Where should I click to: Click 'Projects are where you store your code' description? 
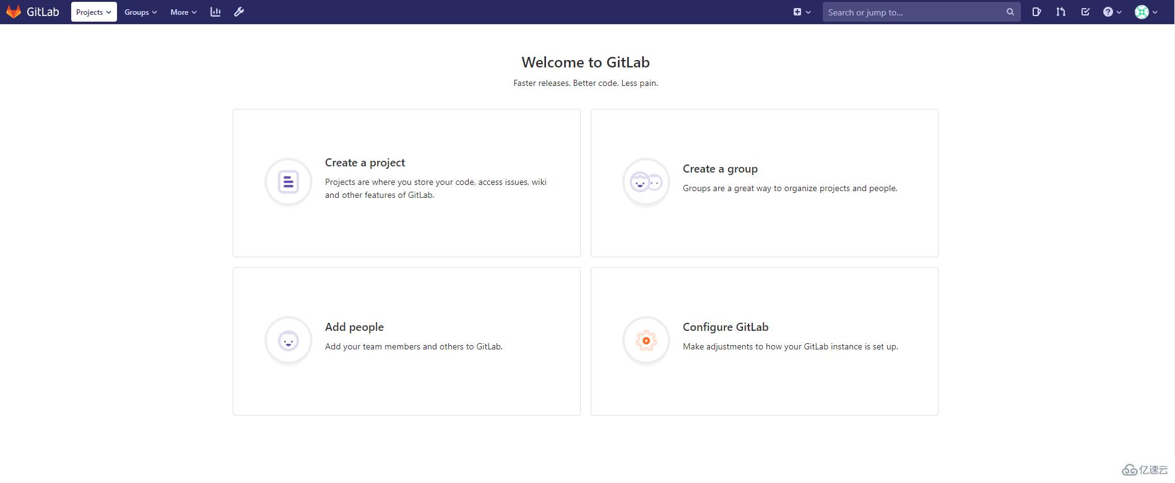click(x=436, y=189)
